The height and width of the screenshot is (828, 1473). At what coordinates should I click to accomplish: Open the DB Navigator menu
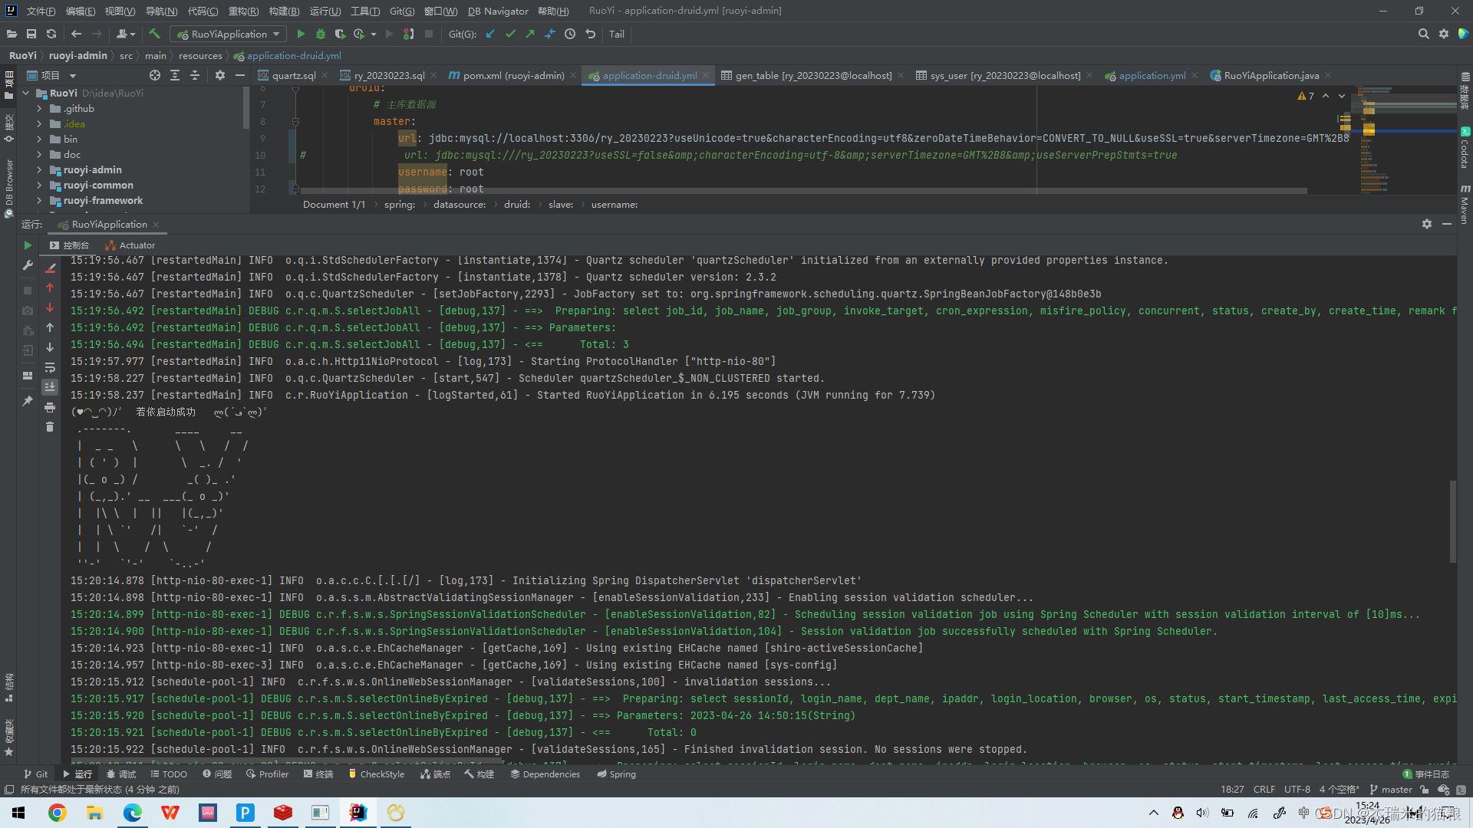click(x=497, y=11)
